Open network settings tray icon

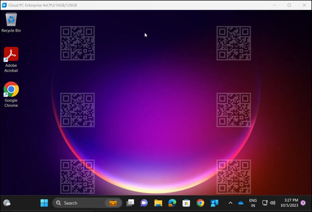pyautogui.click(x=265, y=203)
